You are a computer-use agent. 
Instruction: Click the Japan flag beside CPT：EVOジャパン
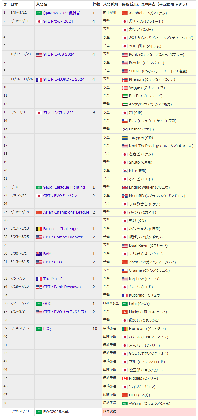39,196
